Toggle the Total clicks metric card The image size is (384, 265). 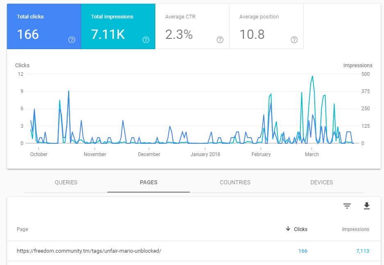(44, 27)
